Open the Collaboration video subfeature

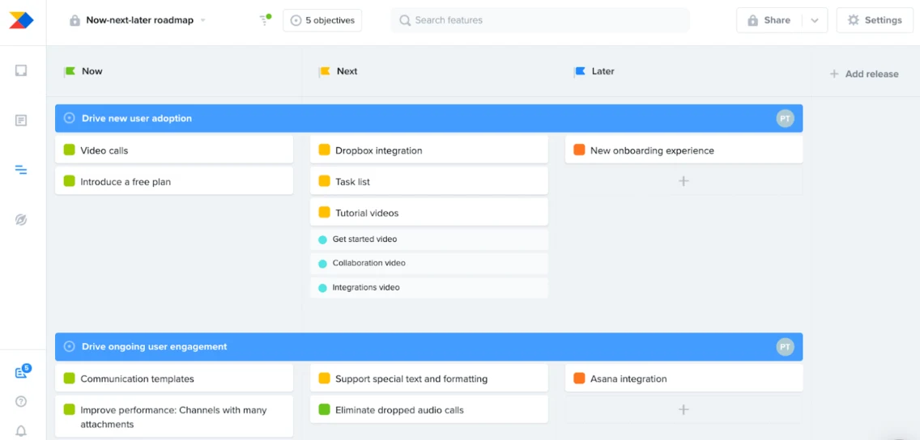(429, 264)
